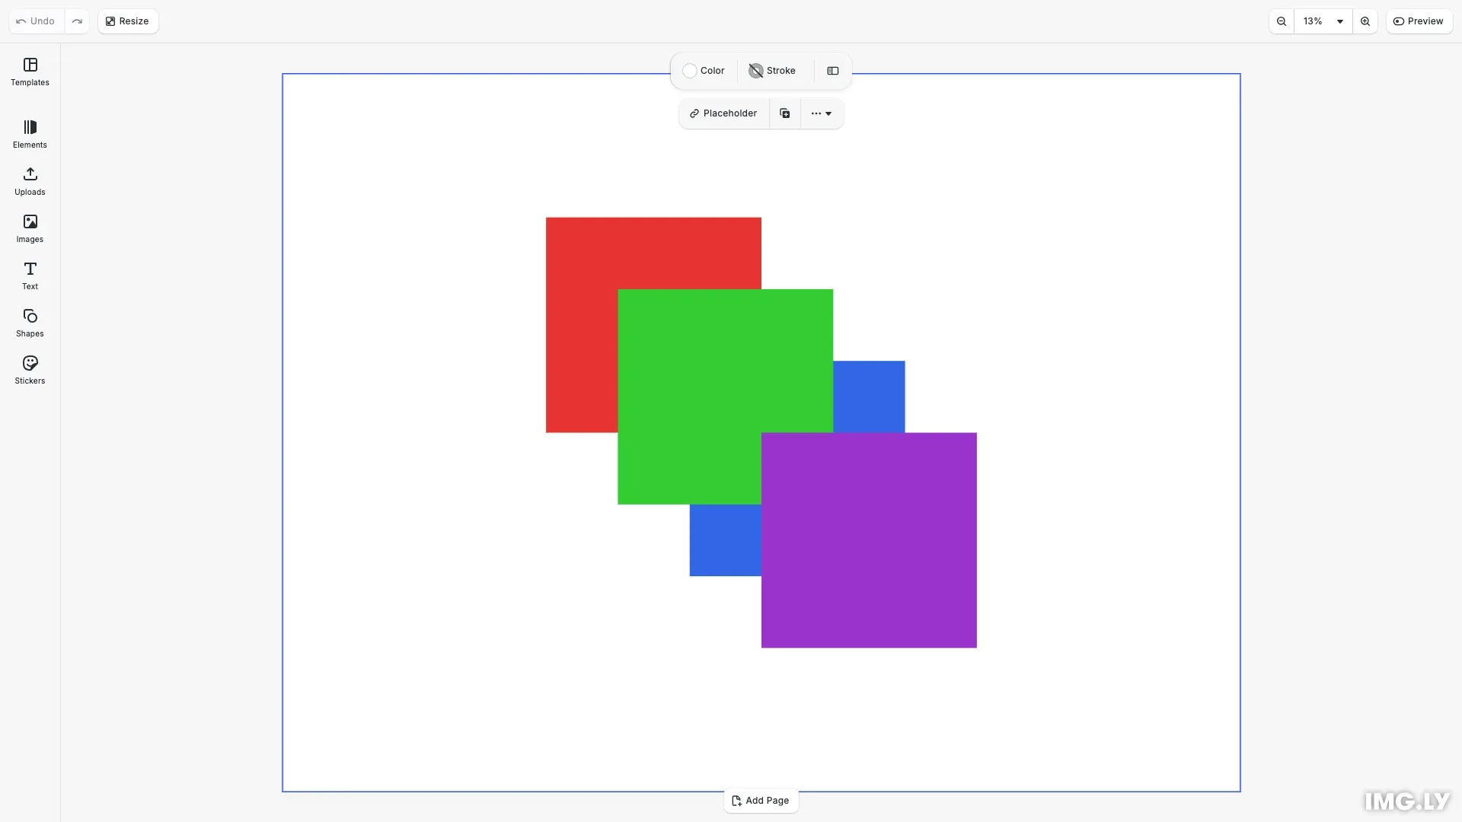Open the Stroke settings
This screenshot has width=1462, height=822.
[772, 70]
